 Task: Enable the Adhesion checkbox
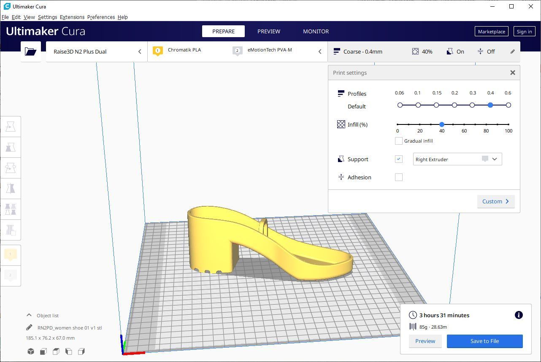pos(398,177)
